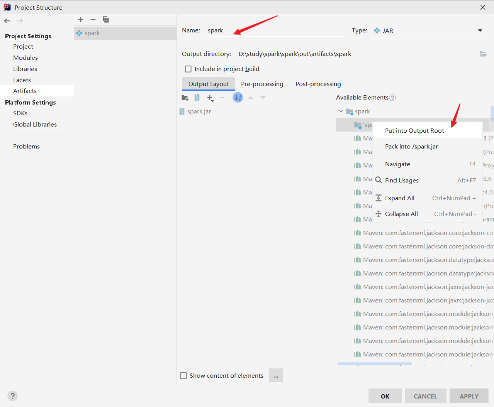Open Project settings page
The width and height of the screenshot is (494, 407).
pyautogui.click(x=23, y=47)
